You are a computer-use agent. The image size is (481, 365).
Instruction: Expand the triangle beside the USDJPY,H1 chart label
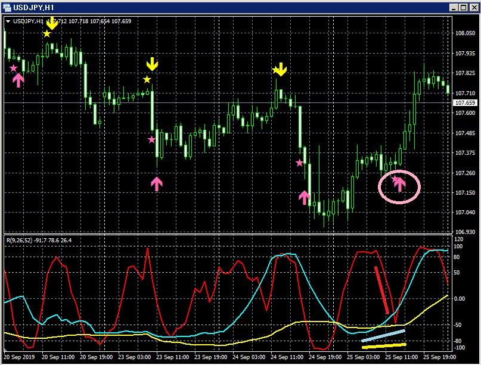click(x=8, y=21)
